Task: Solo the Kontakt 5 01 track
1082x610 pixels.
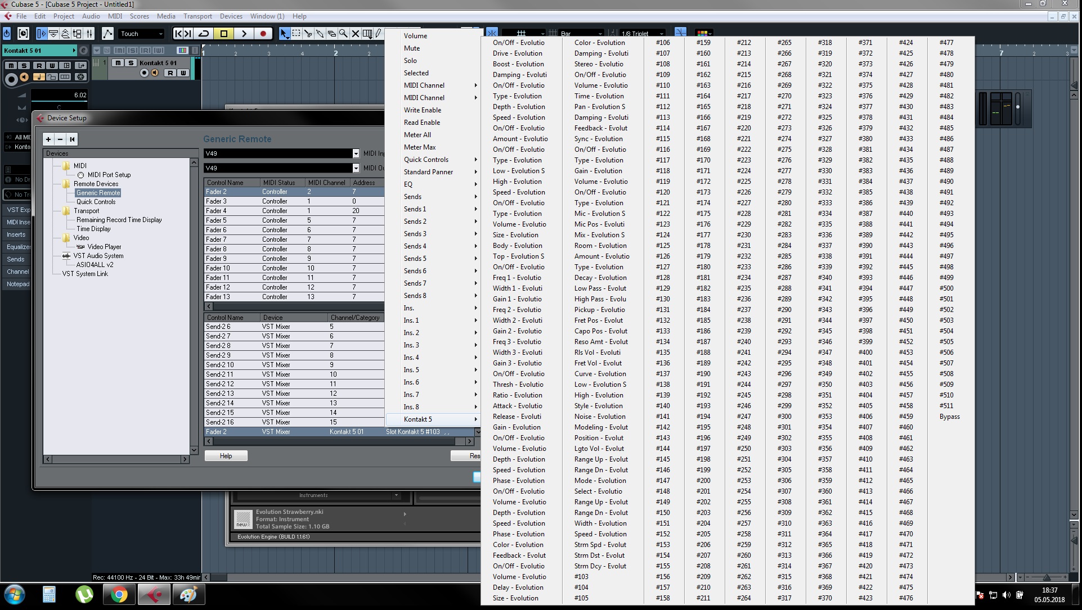Action: [x=131, y=63]
